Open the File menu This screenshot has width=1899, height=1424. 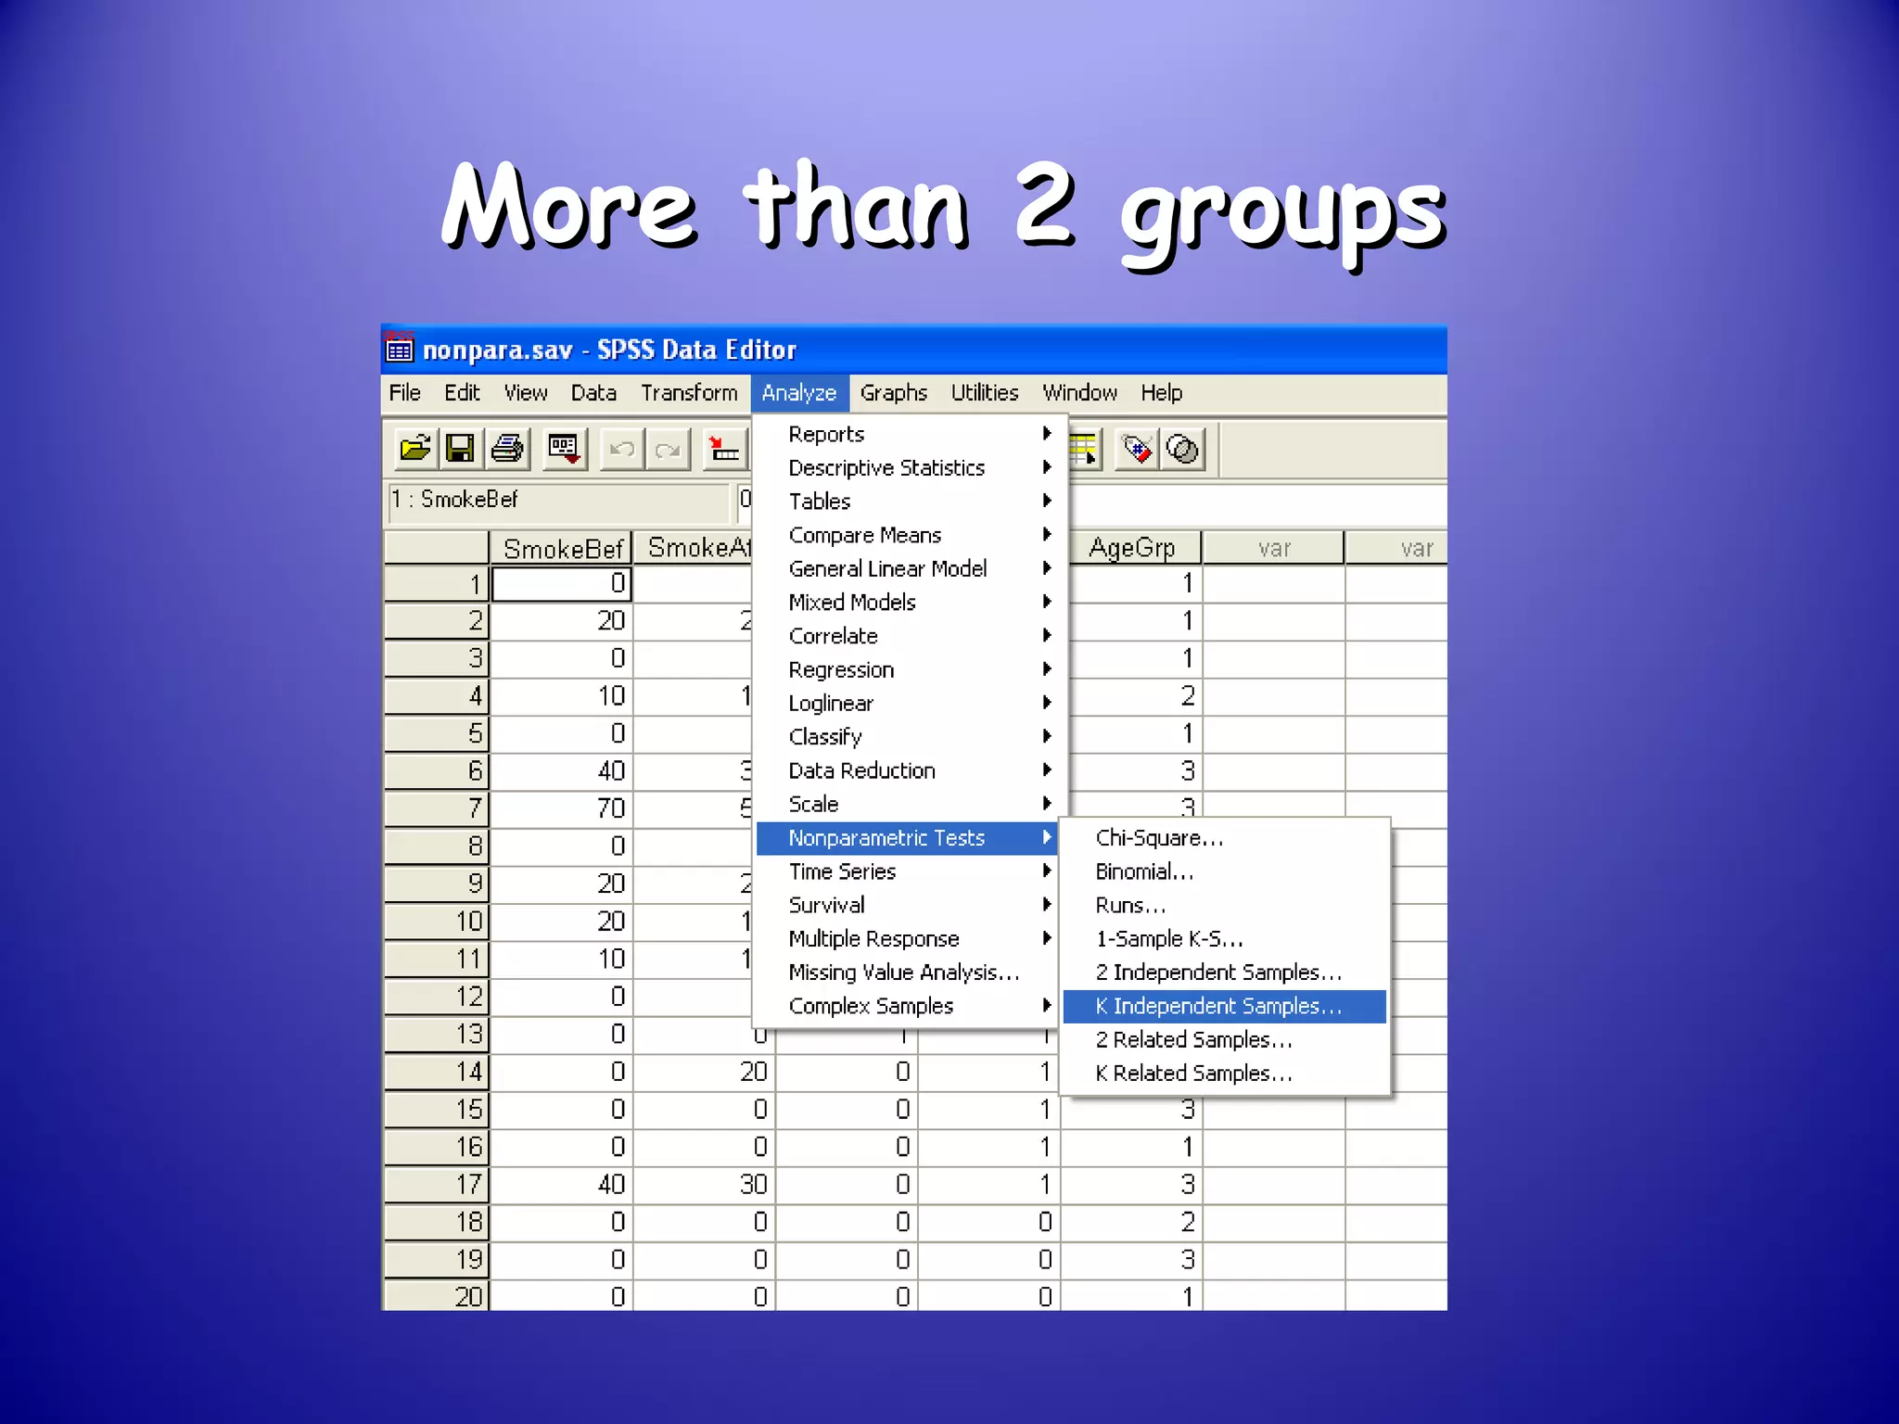[x=404, y=393]
